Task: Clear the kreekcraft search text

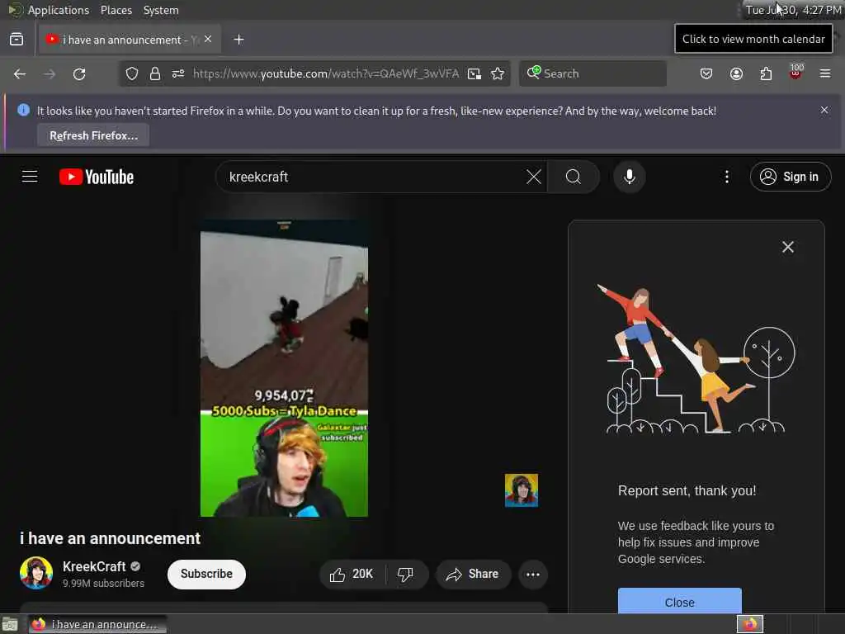Action: [534, 177]
